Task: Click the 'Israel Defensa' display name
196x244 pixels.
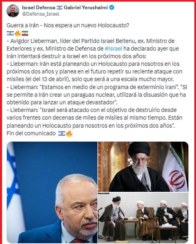Action: pos(39,8)
